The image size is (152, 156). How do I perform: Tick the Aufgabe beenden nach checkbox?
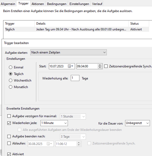tap(9, 136)
